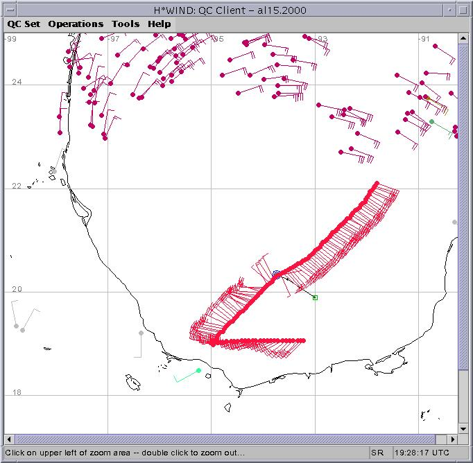
Task: Click the green observation dot near longitude -91
Action: [x=431, y=121]
